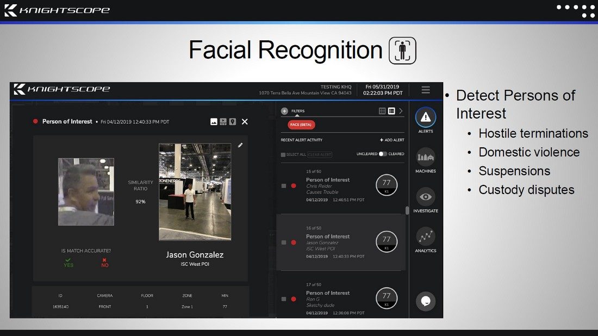Click the 92% similarity ratio value
The width and height of the screenshot is (598, 336).
pyautogui.click(x=140, y=202)
